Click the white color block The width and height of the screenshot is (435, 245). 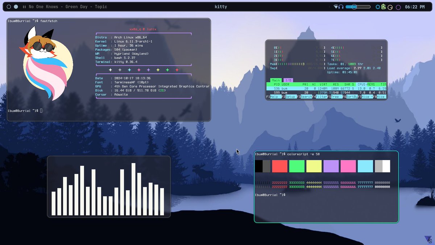pyautogui.click(x=382, y=166)
